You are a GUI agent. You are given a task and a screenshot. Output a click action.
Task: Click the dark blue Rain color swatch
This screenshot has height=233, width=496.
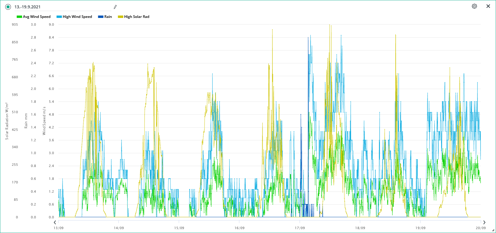click(101, 17)
